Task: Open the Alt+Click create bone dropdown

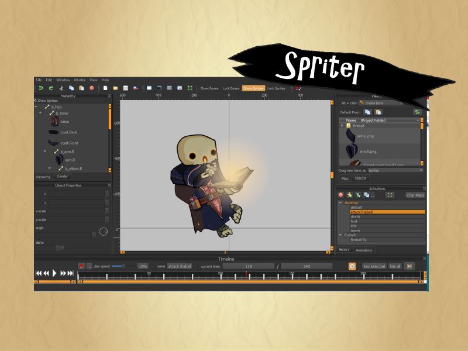Action: [381, 103]
